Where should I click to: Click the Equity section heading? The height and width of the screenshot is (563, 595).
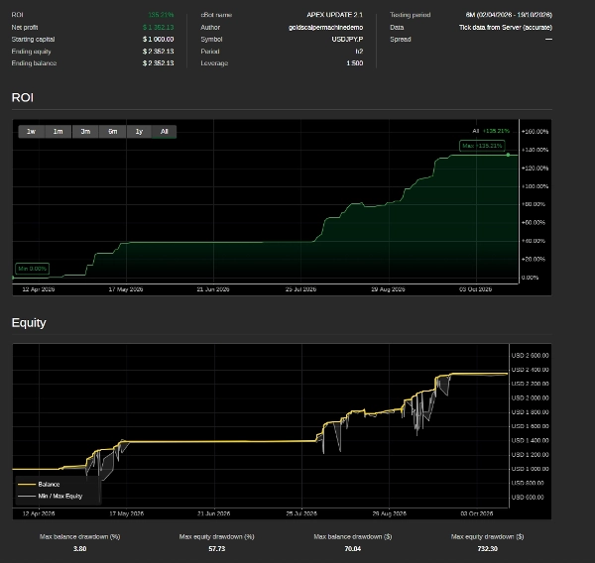29,323
